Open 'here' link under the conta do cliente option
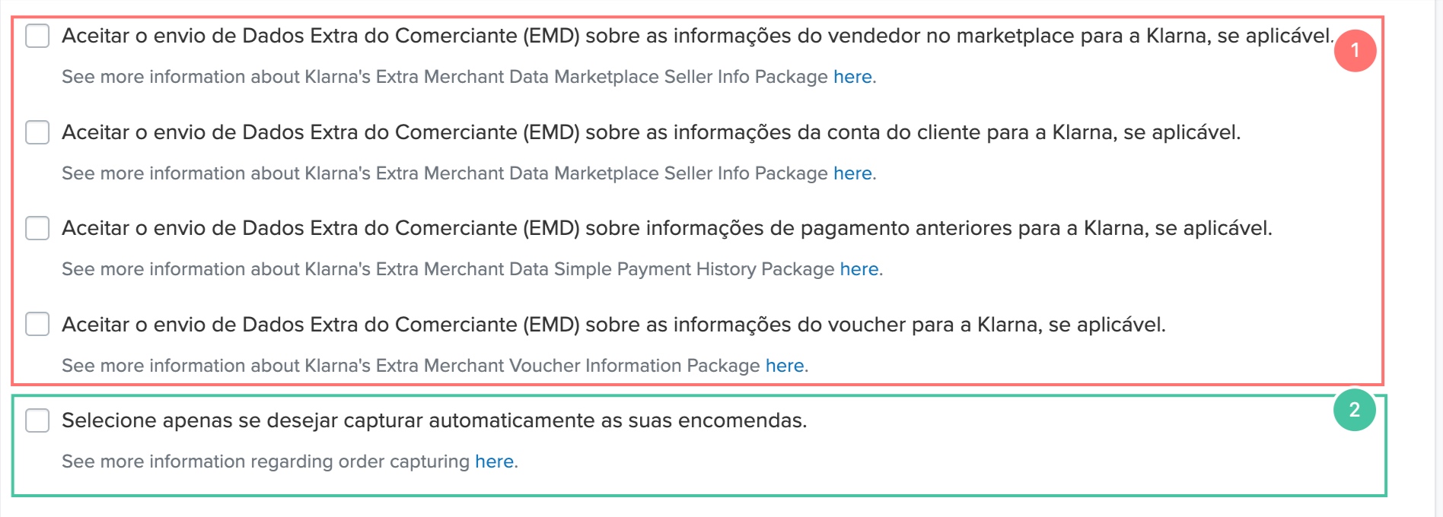The height and width of the screenshot is (517, 1443). pyautogui.click(x=852, y=173)
